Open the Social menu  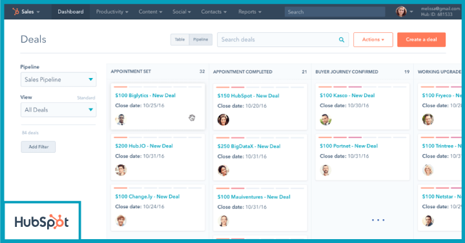click(x=181, y=12)
